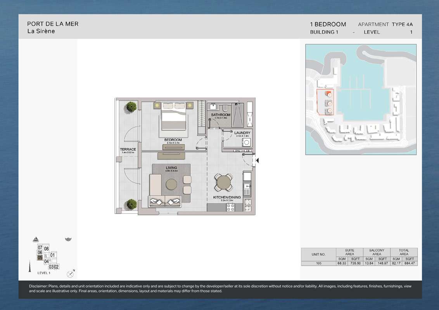The height and width of the screenshot is (310, 439).
Task: Click the round dining table in kitchen
Action: 224,181
